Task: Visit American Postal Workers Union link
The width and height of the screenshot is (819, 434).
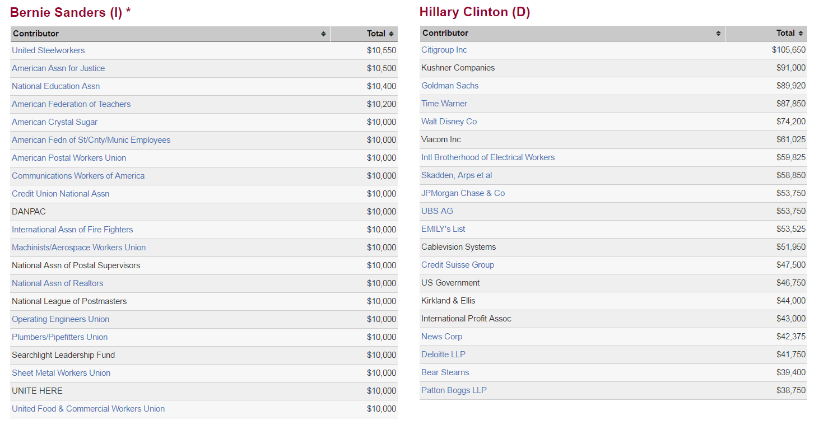Action: click(x=69, y=158)
